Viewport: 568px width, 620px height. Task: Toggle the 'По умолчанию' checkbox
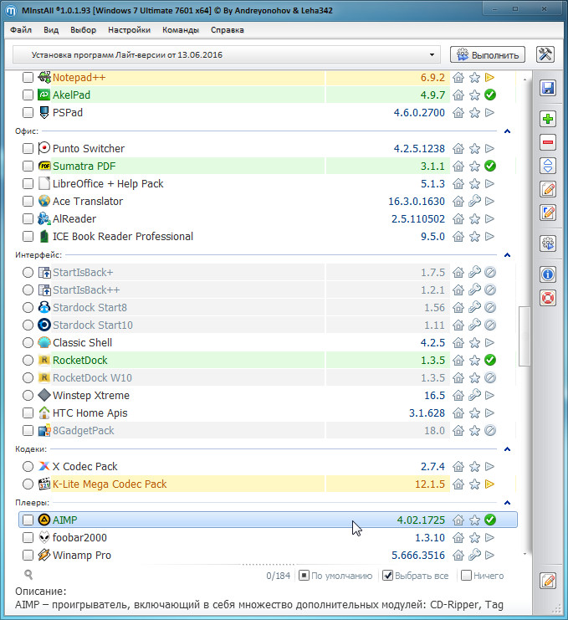304,576
